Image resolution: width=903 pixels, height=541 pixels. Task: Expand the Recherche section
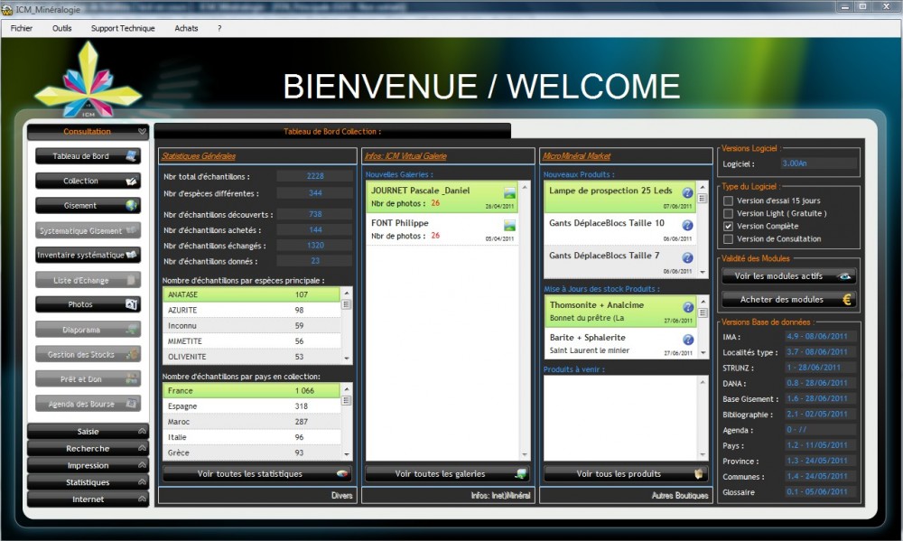(88, 448)
